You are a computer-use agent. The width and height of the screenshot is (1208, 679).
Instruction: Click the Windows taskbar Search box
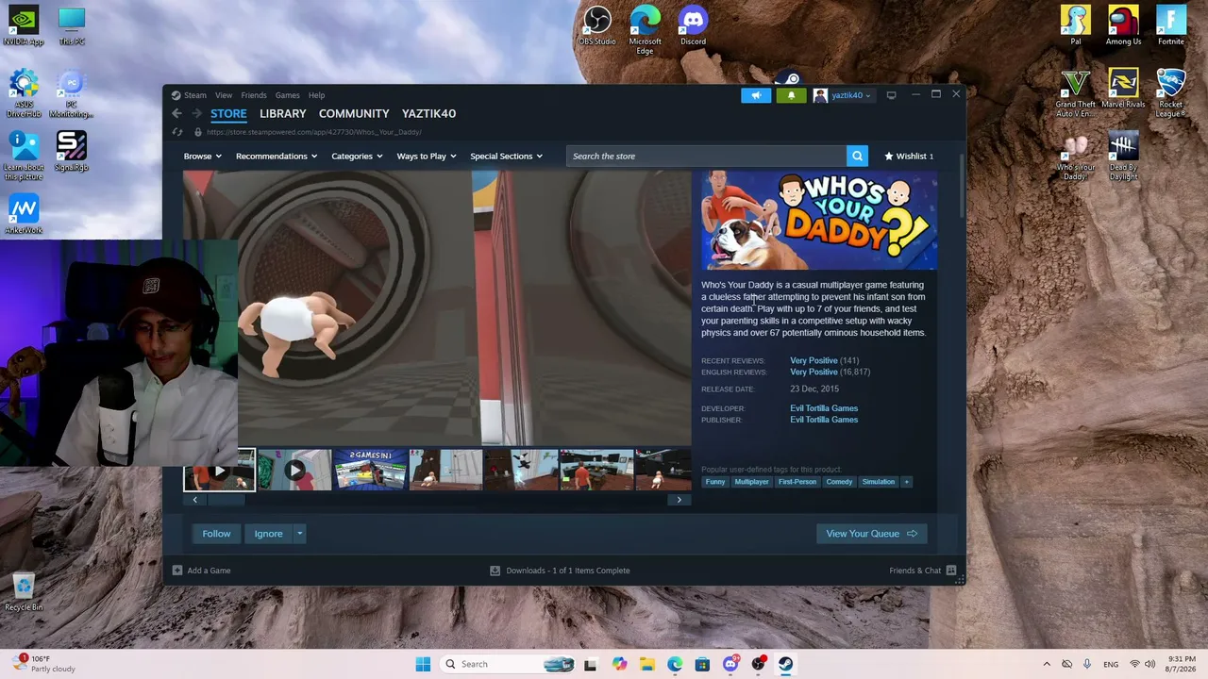point(508,664)
